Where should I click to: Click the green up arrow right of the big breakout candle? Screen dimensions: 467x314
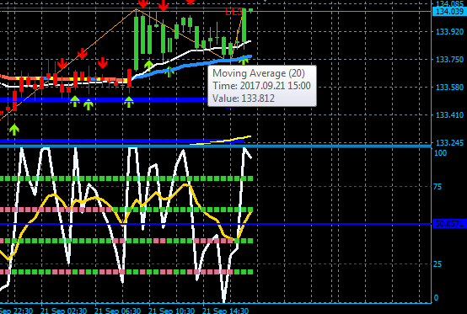148,65
